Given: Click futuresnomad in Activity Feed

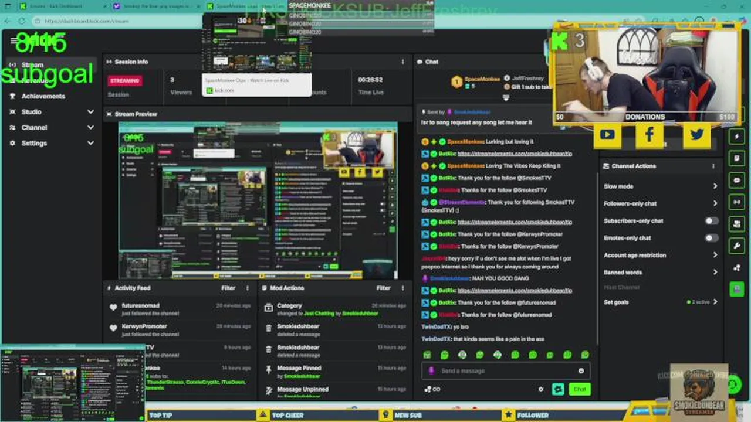Looking at the screenshot, I should coord(140,305).
